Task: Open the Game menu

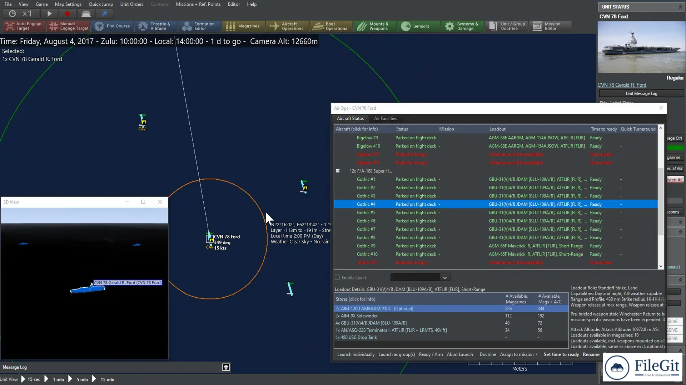Action: click(41, 4)
